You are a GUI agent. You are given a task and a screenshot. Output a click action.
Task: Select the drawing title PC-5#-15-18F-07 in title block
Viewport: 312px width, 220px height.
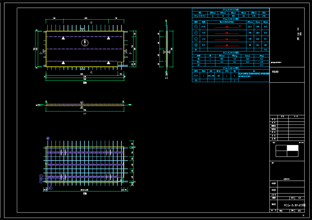click(294, 205)
